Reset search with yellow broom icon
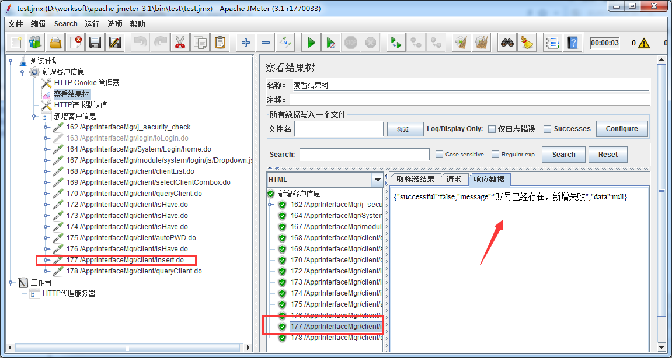672x358 pixels. [x=527, y=43]
